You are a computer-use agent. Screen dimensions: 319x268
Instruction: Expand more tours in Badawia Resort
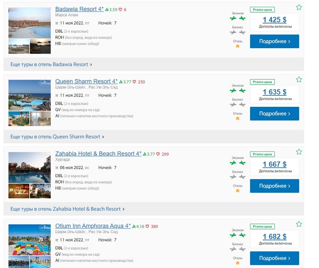51,64
